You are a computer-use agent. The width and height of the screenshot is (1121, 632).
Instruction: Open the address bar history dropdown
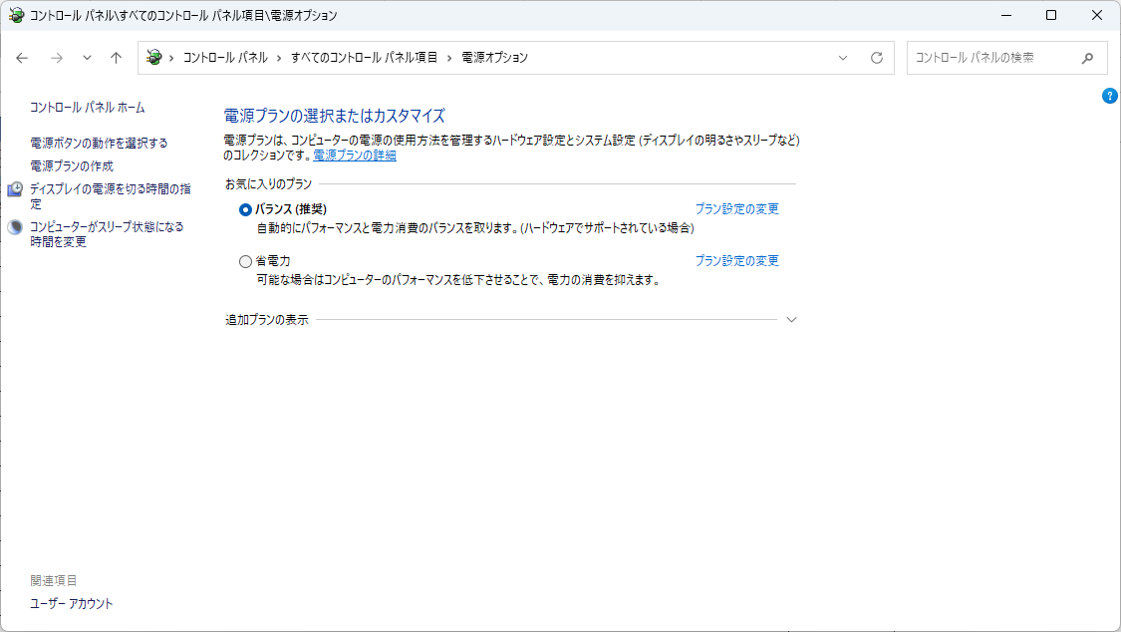[x=843, y=58]
